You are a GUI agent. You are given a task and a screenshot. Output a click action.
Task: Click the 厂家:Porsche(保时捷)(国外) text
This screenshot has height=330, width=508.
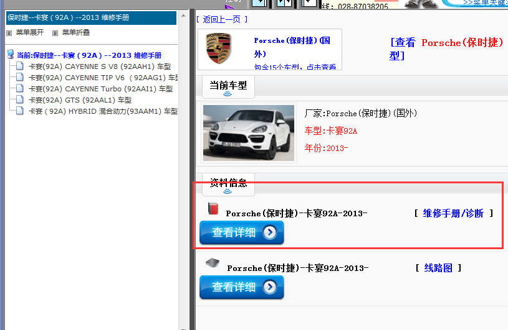pos(361,114)
